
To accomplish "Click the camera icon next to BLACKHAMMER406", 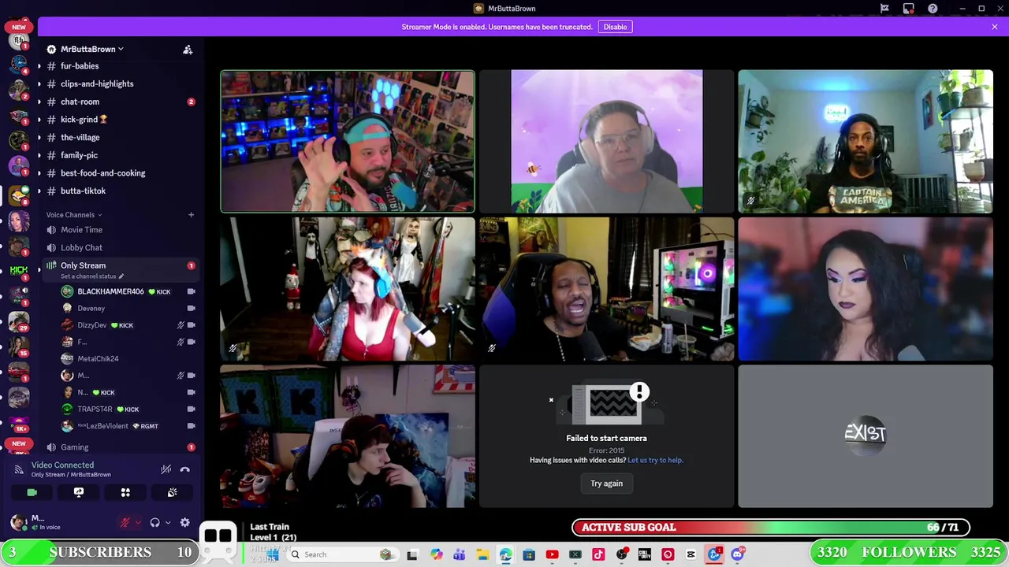I will (x=191, y=291).
